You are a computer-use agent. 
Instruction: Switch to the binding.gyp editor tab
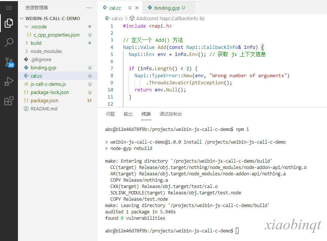click(167, 8)
